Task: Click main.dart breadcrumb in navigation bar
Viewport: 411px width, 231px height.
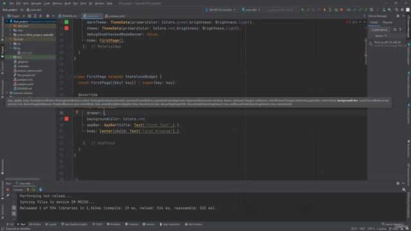Action: 34,10
